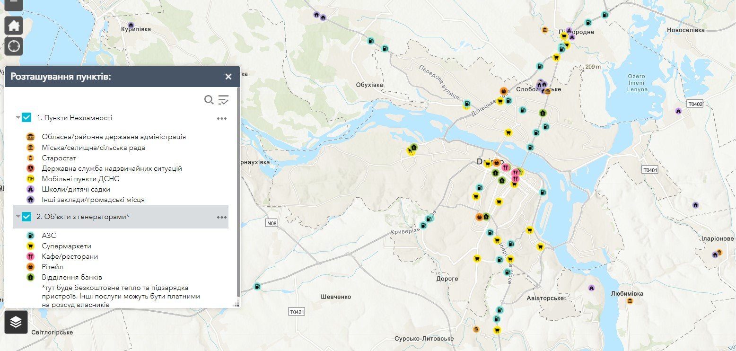Open the layer filter options icon
This screenshot has height=351, width=736.
coord(223,100)
